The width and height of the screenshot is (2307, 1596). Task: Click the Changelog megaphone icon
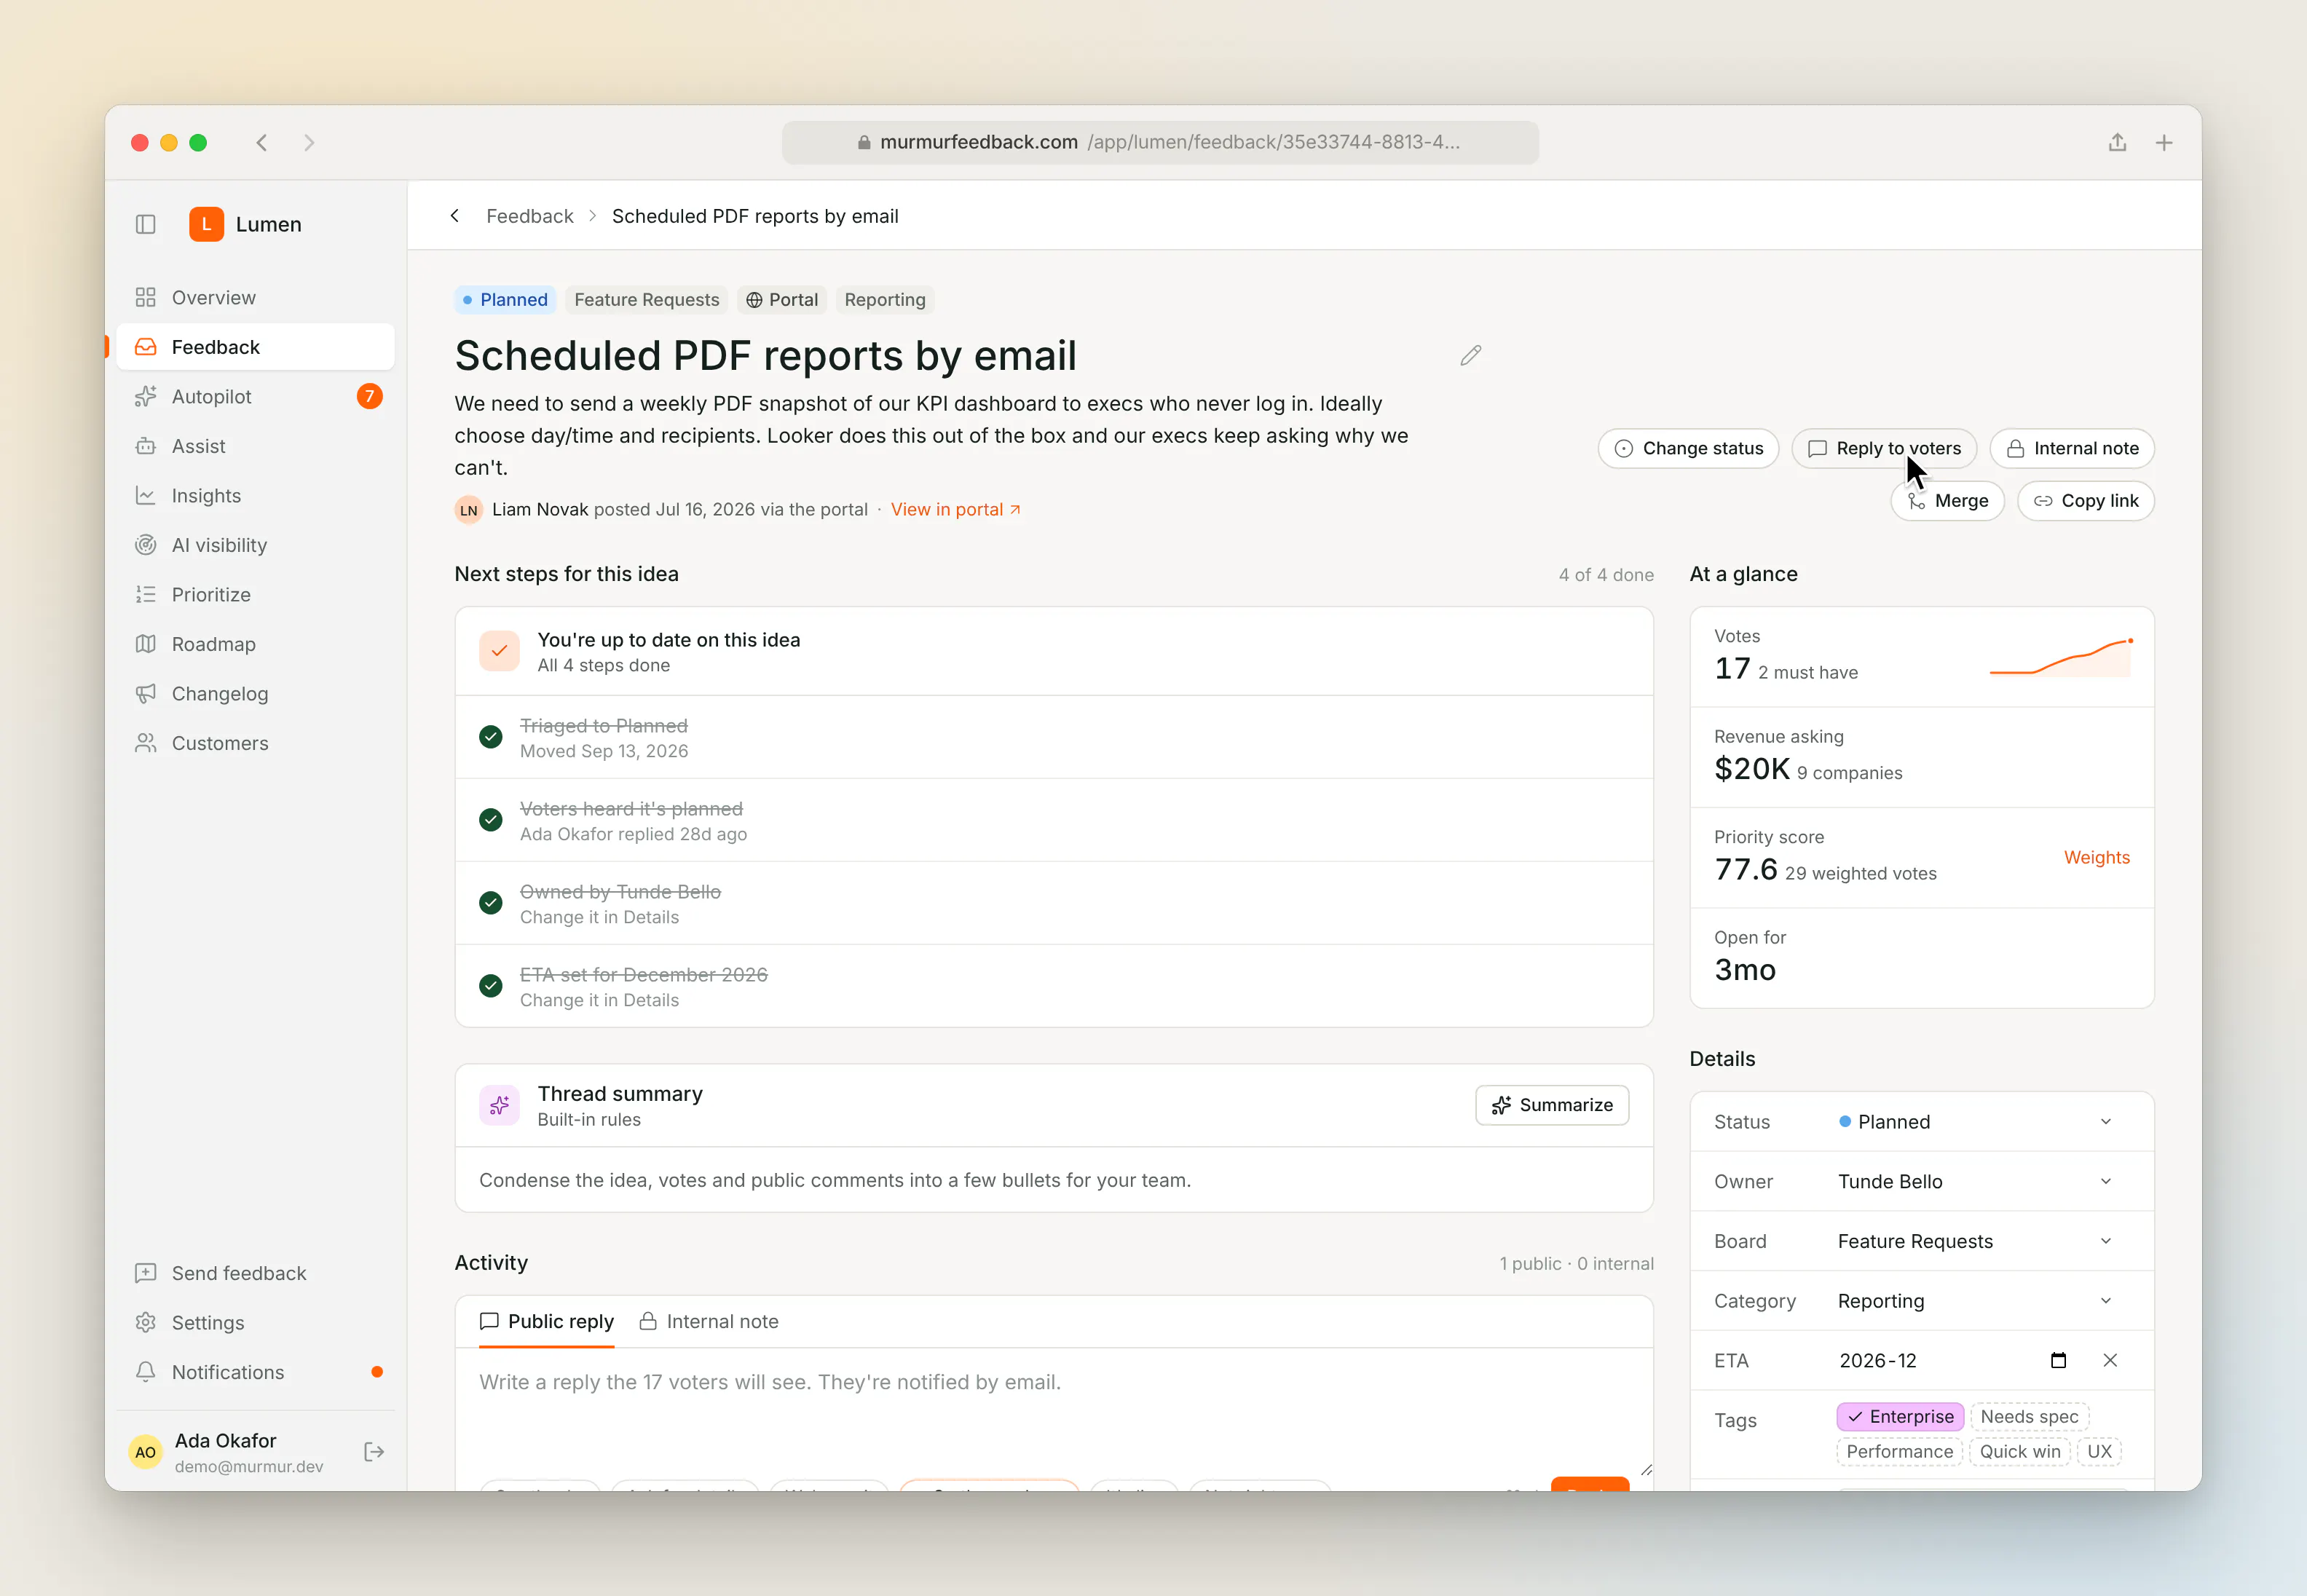tap(146, 693)
